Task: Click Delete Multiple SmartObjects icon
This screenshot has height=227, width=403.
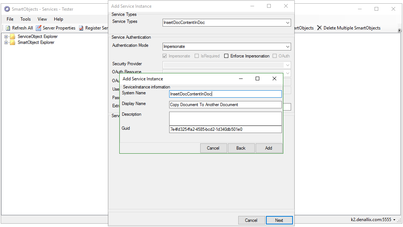Action: pyautogui.click(x=320, y=28)
